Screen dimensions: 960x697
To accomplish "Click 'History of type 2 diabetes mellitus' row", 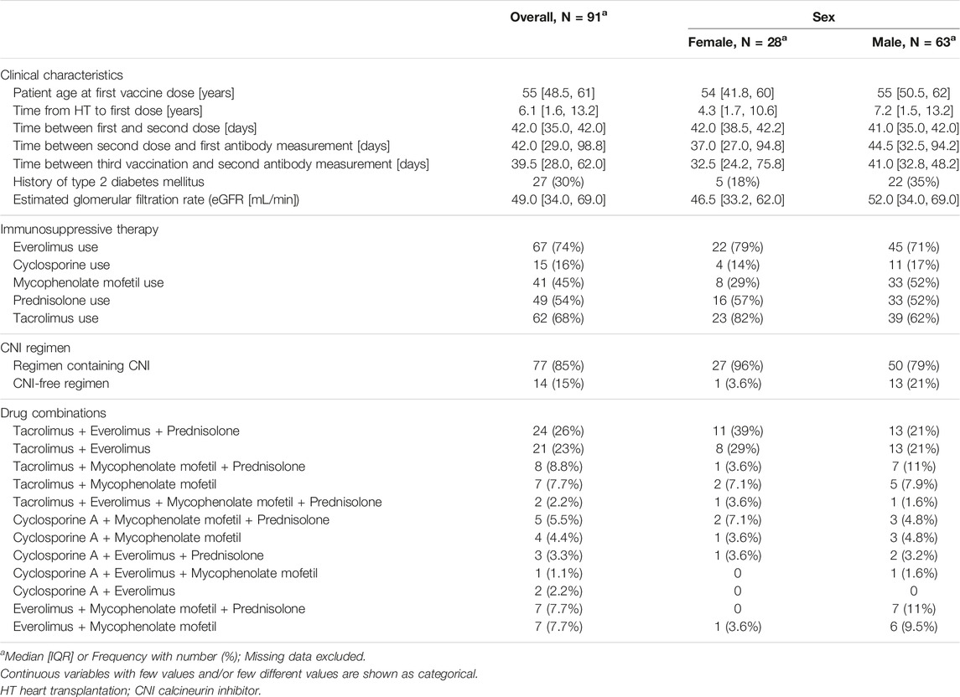I will [480, 182].
